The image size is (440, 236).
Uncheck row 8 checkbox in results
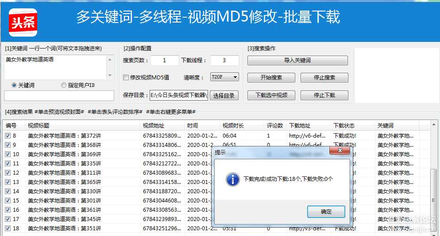(x=8, y=136)
